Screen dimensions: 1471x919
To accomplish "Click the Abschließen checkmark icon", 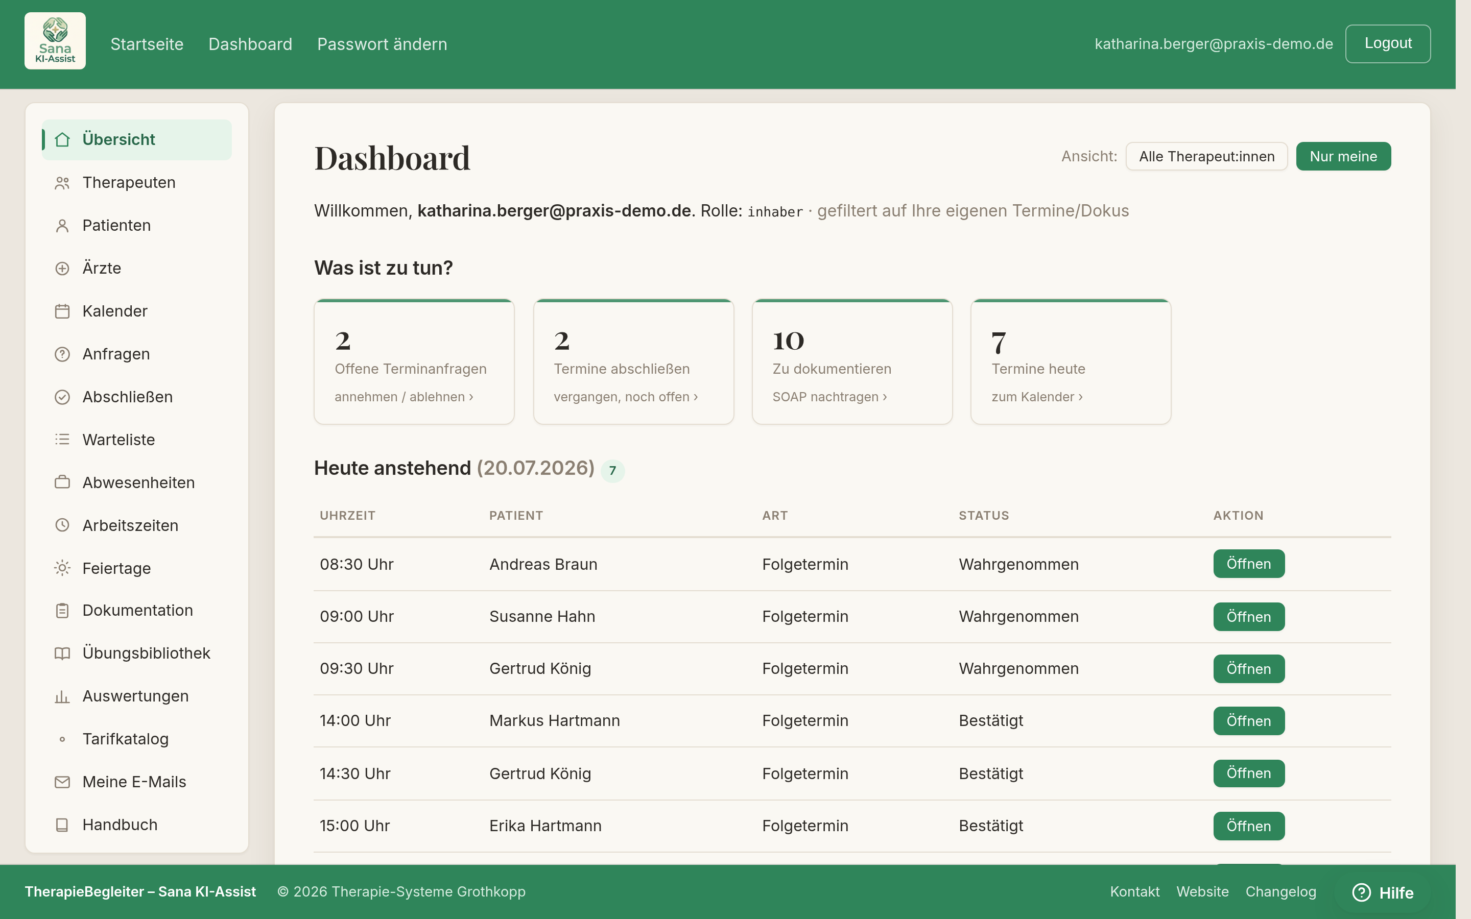I will (x=62, y=397).
